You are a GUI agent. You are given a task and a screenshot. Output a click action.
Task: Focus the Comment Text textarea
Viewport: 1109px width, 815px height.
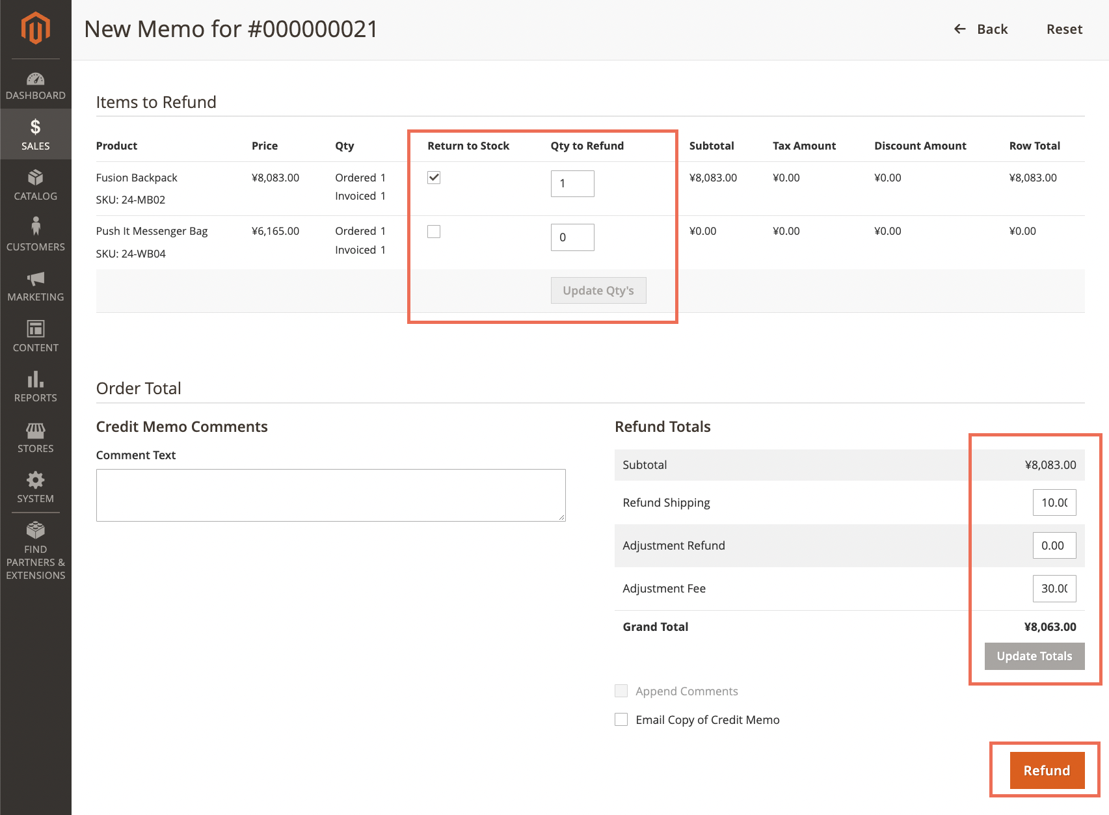330,495
